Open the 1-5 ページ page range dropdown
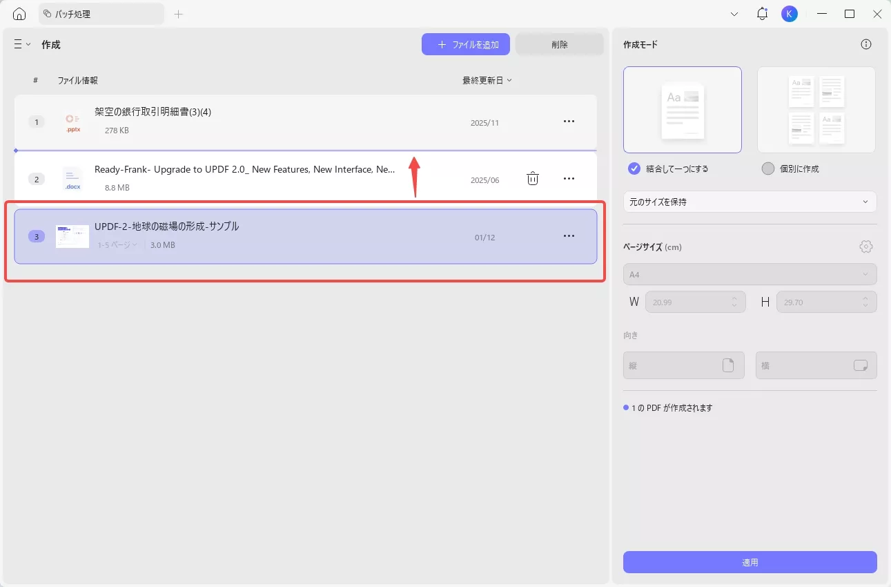This screenshot has width=891, height=587. [x=117, y=244]
